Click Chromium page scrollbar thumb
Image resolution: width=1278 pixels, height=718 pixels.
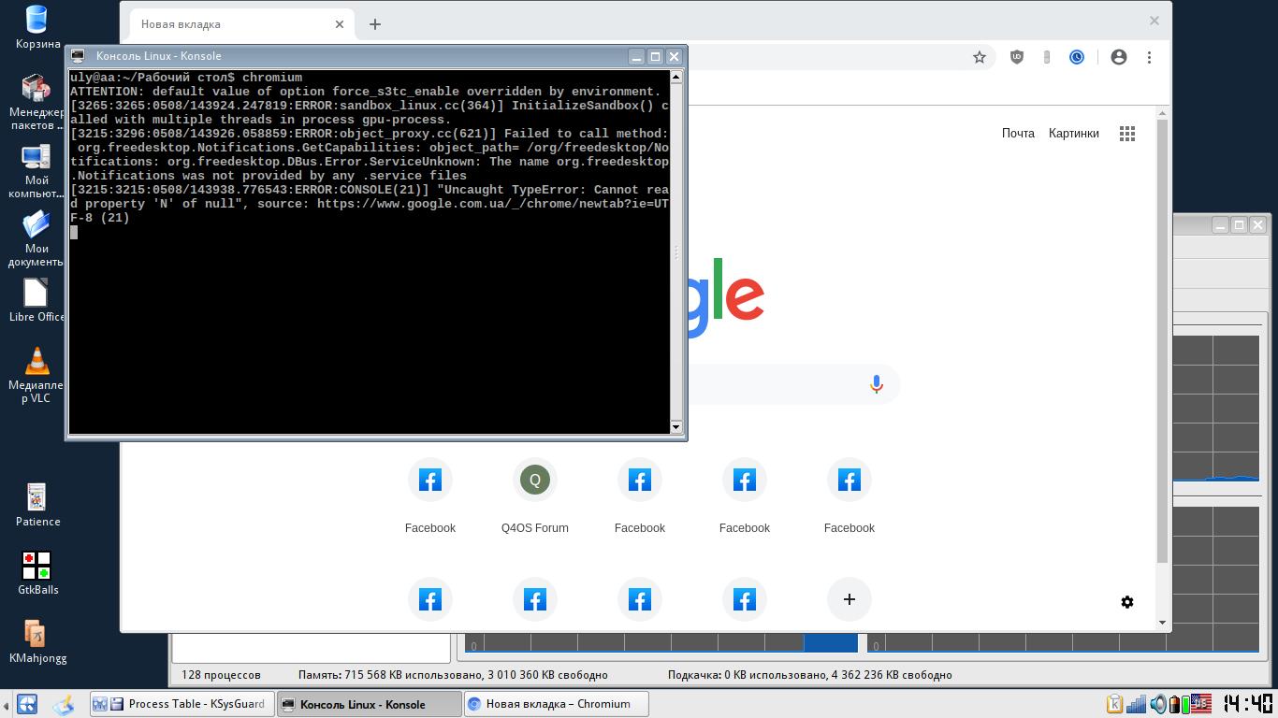tap(1163, 341)
